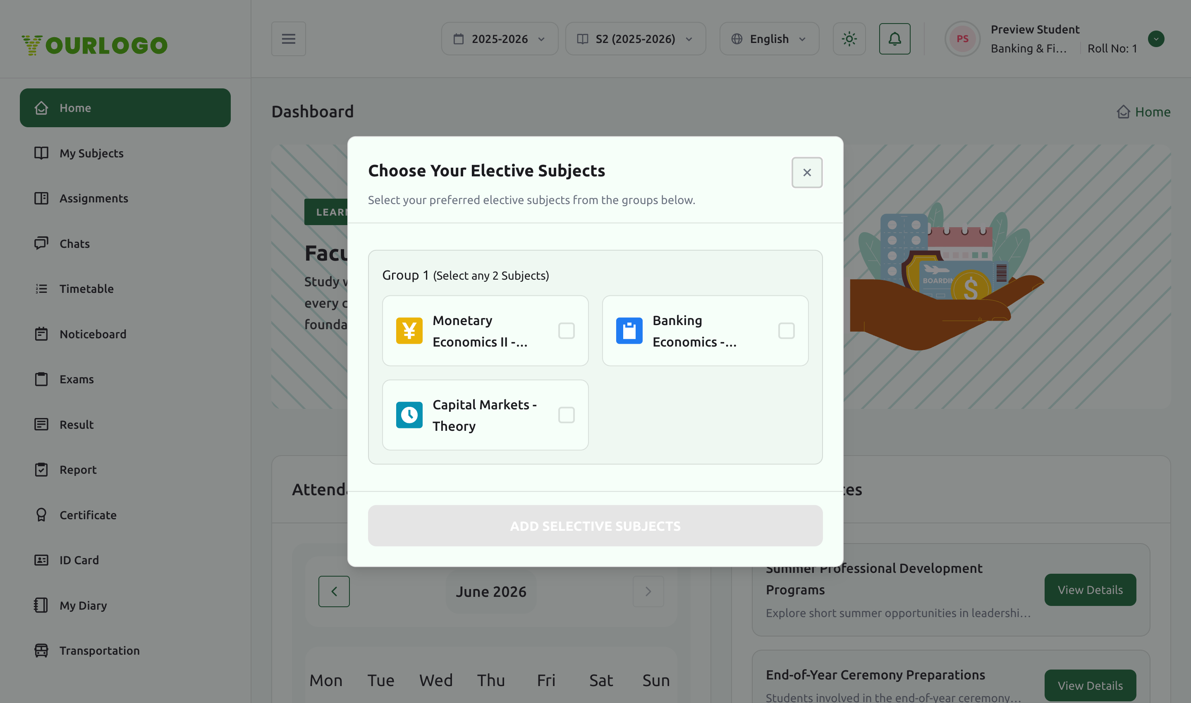Image resolution: width=1191 pixels, height=703 pixels.
Task: Click the My Diary notebook icon
Action: pos(41,606)
